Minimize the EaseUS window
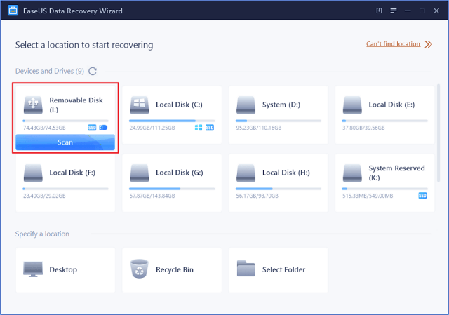Screen dimensions: 449x315 (408, 11)
